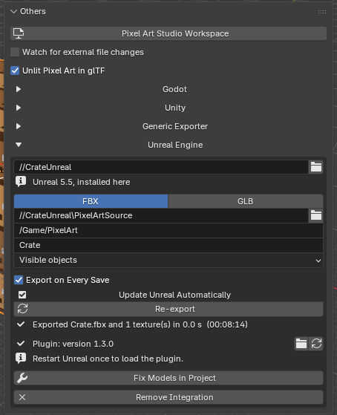Enable Watch for external file changes
337x415 pixels.
point(15,52)
